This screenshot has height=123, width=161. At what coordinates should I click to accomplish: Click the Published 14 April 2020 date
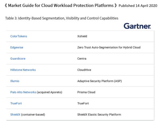(138, 6)
